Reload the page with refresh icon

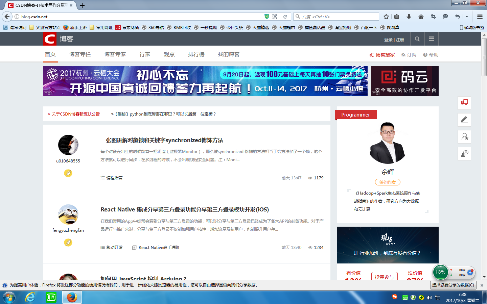tap(285, 17)
